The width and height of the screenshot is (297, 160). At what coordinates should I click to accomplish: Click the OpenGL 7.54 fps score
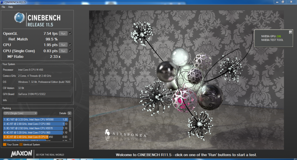(x=50, y=33)
